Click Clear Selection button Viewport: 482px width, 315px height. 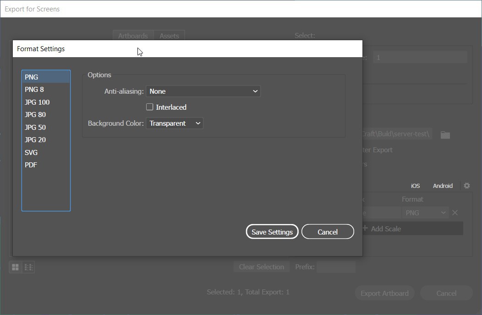coord(262,267)
